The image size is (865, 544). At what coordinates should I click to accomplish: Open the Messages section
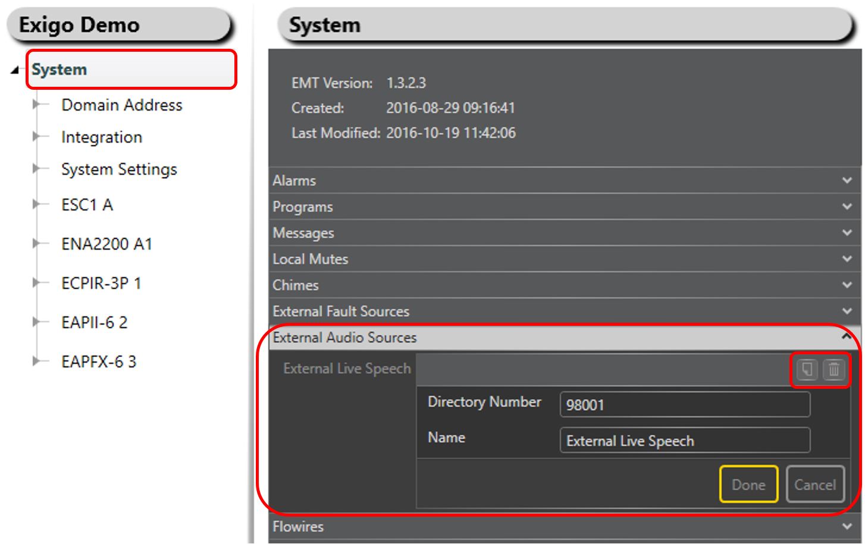coord(847,233)
